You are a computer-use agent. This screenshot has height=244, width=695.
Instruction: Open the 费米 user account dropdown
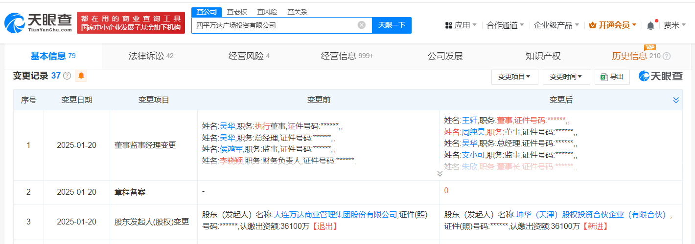674,25
